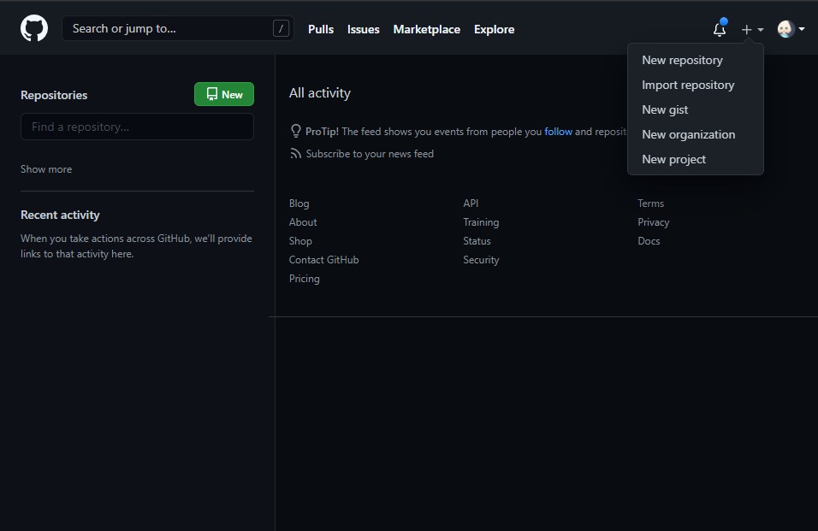Open the Blog footer link

[299, 204]
